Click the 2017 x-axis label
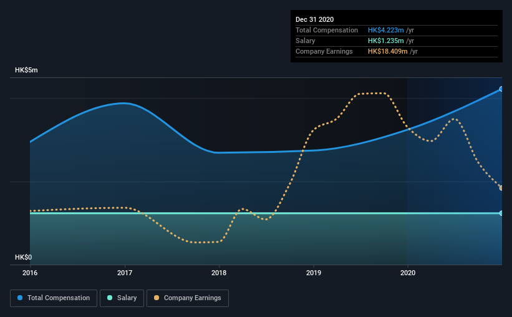Screen dimensions: 512x317 pyautogui.click(x=124, y=273)
